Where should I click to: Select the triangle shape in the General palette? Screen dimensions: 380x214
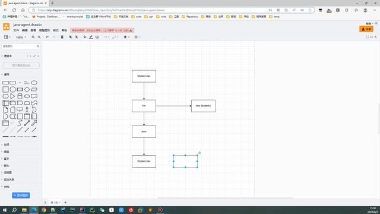[x=12, y=96]
